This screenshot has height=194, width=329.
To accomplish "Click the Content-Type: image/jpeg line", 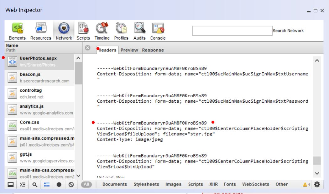I will click(x=130, y=139).
